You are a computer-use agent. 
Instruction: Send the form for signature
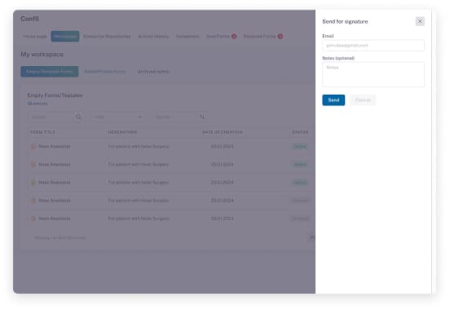[x=333, y=100]
